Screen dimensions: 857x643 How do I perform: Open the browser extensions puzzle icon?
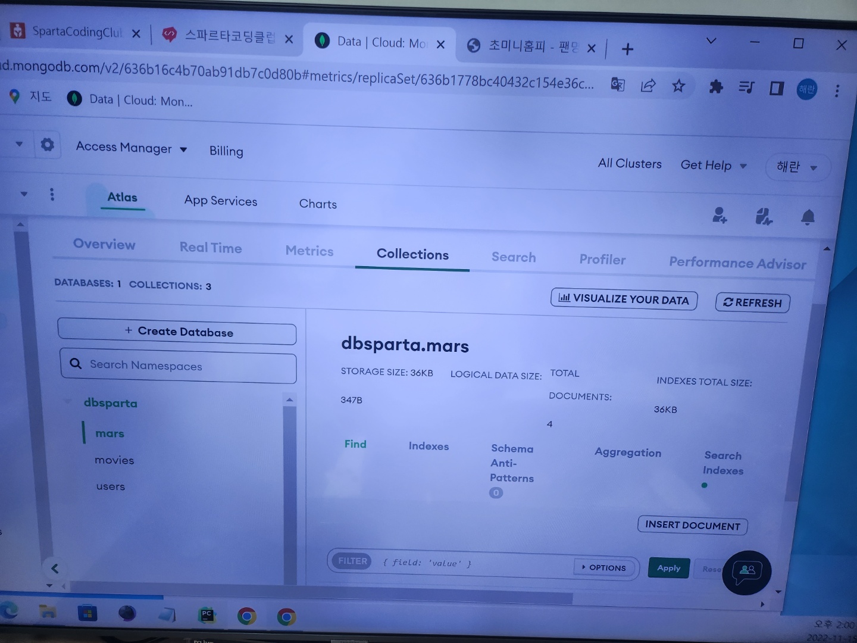coord(716,87)
